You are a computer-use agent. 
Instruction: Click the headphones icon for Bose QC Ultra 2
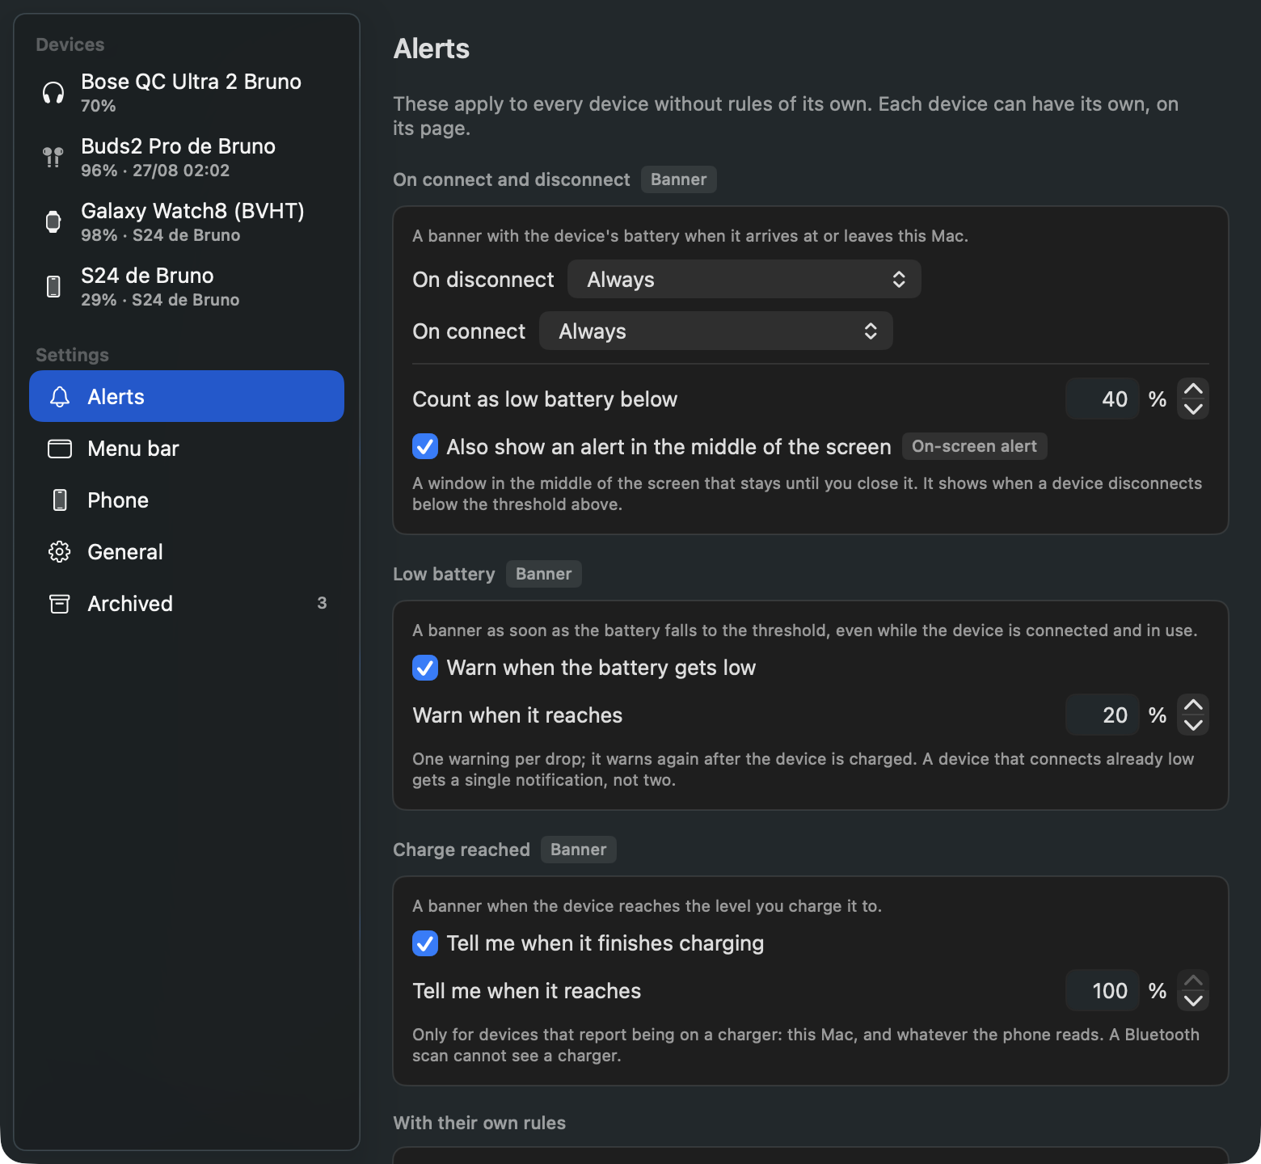click(x=53, y=93)
